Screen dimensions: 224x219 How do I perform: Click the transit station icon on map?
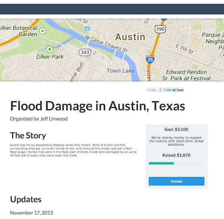point(87,29)
